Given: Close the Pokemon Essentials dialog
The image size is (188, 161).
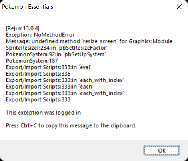Looking at the screenshot, I should (x=179, y=7).
